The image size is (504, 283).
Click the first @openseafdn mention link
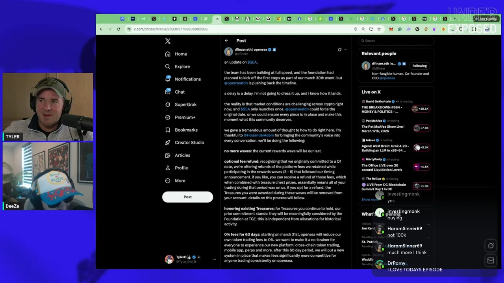coord(236,83)
